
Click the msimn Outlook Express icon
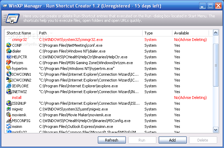(x=9, y=127)
